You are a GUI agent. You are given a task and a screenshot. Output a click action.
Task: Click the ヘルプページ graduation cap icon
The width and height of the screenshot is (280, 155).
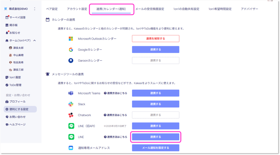(7, 124)
